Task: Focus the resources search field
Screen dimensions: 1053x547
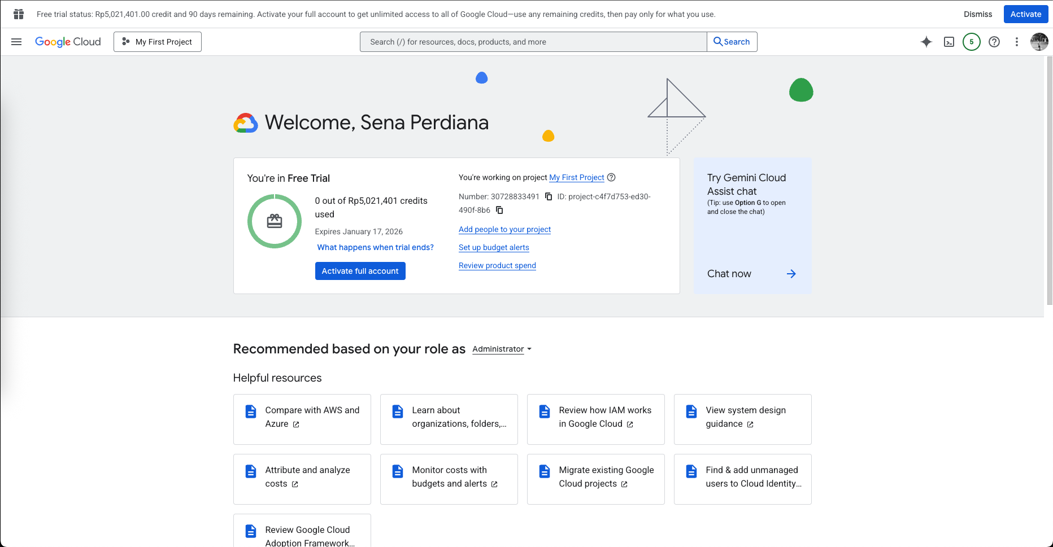Action: point(533,42)
